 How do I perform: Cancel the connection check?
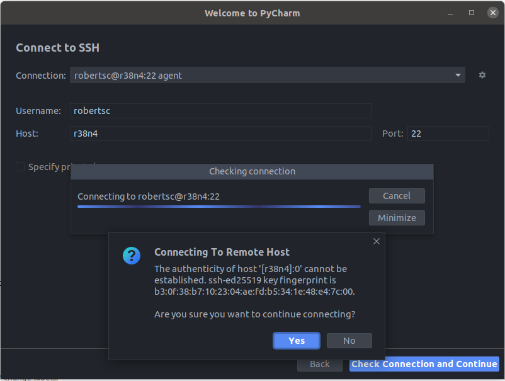click(x=397, y=196)
